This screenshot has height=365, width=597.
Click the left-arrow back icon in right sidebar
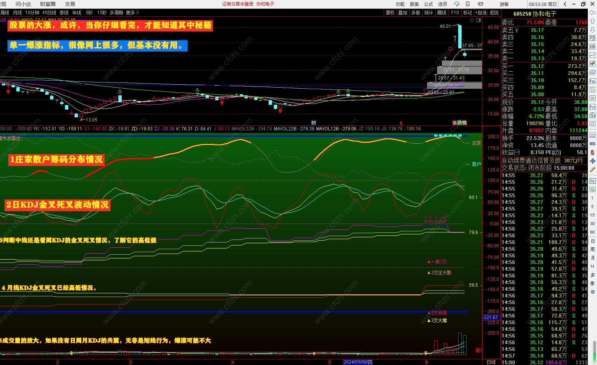[x=593, y=13]
